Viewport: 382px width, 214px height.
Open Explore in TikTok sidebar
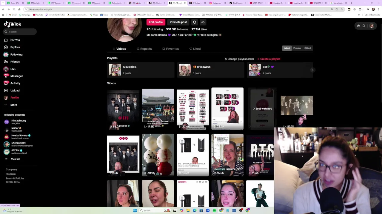(12, 47)
